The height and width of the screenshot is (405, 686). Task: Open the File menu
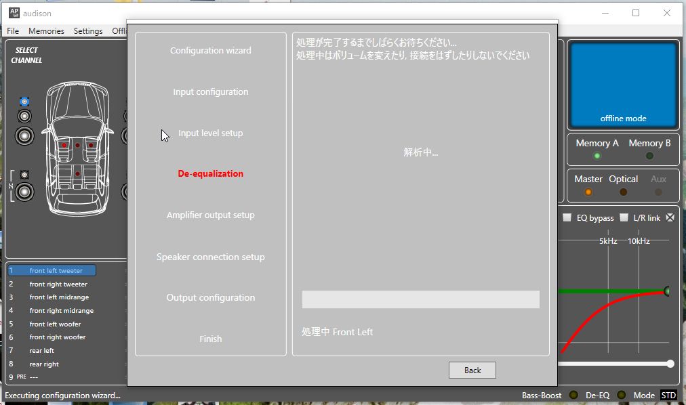click(x=13, y=31)
